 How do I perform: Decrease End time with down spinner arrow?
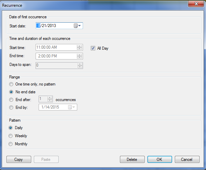(x=80, y=57)
